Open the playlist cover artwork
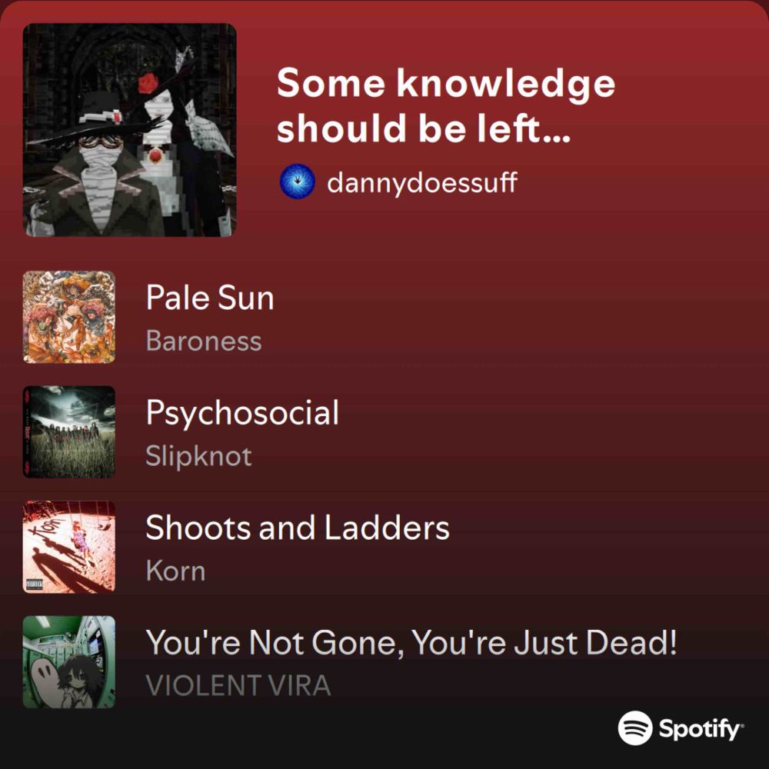769x769 pixels. pyautogui.click(x=129, y=130)
